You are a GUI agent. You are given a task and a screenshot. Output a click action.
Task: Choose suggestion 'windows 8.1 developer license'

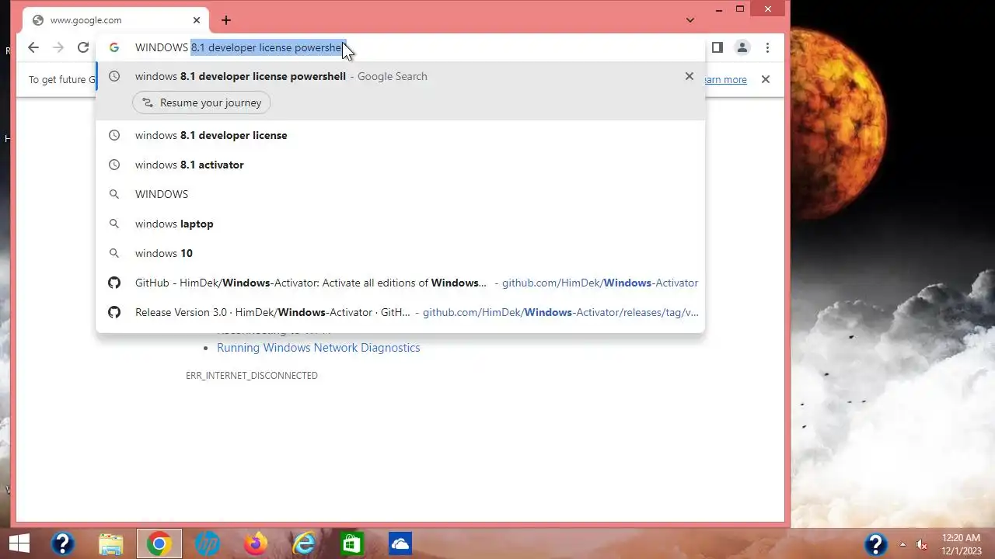pyautogui.click(x=400, y=135)
